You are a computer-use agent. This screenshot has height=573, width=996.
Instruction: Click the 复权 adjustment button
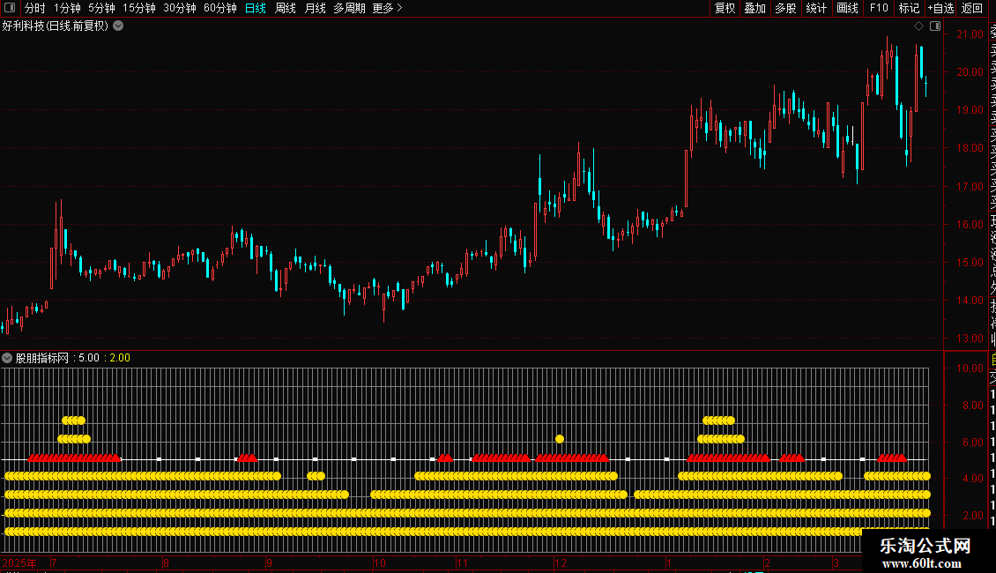click(x=725, y=8)
